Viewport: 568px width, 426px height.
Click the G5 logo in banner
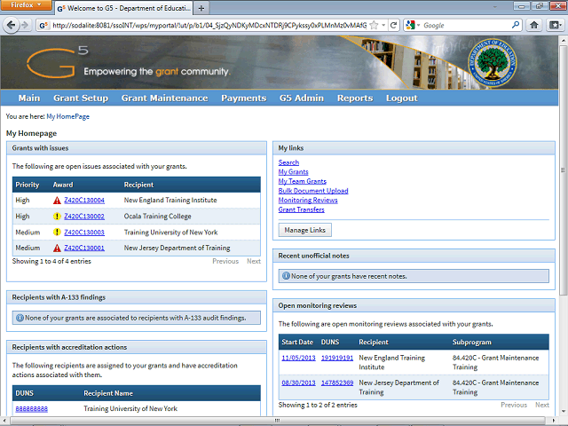[57, 61]
